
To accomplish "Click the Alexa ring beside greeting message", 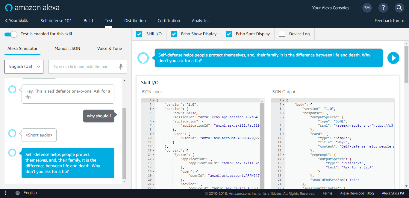I will pyautogui.click(x=12, y=89).
